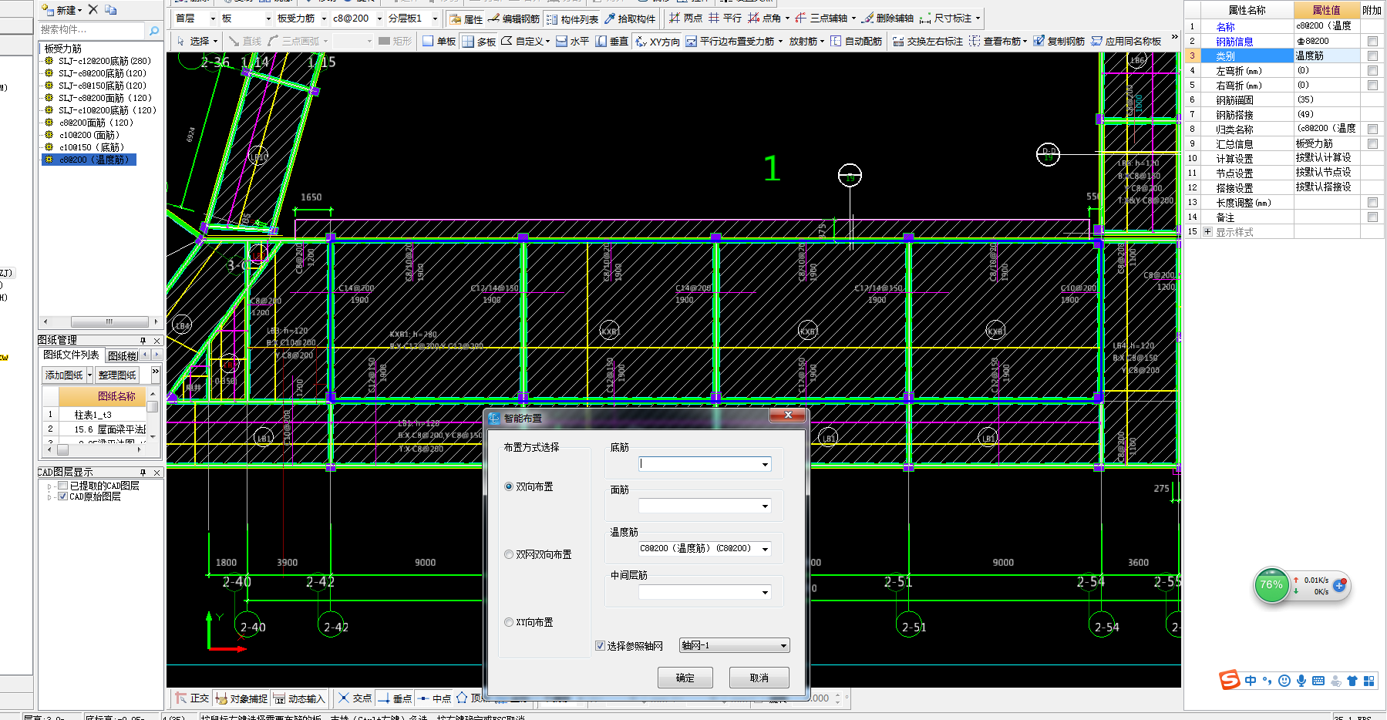The height and width of the screenshot is (720, 1387).
Task: Click 确定 in 智能布置 dialog
Action: coord(685,678)
